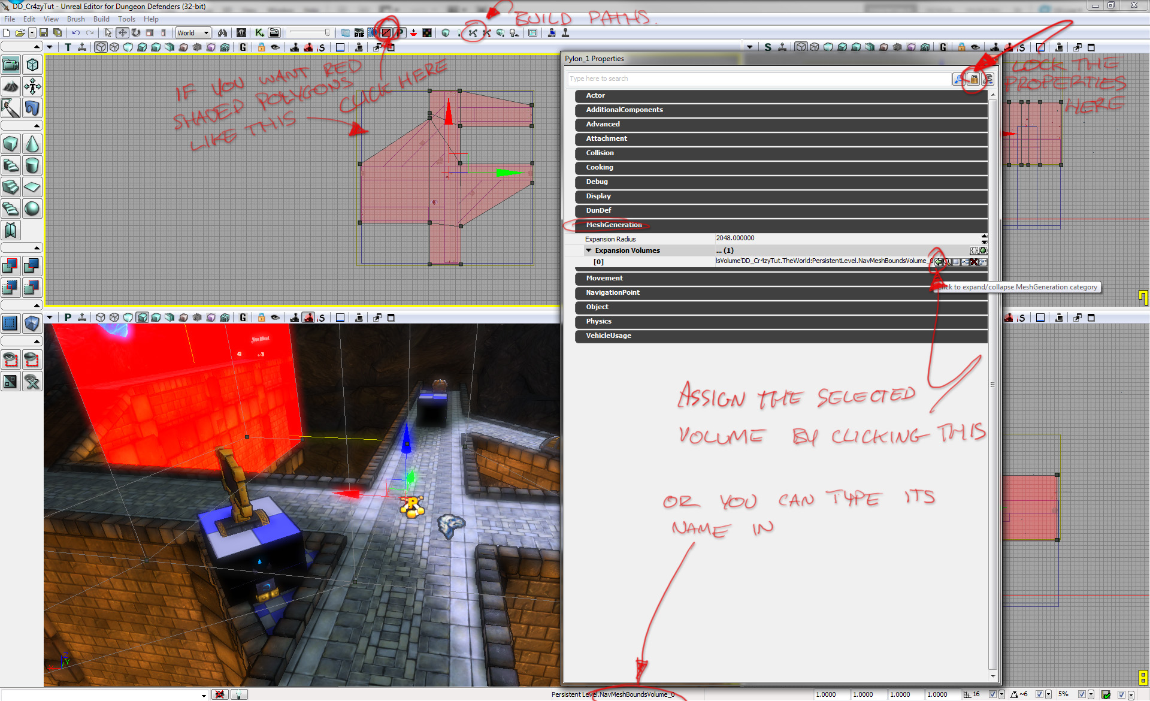Screen dimensions: 1150x701
Task: Create a Linear staircase brush
Action: (11, 187)
